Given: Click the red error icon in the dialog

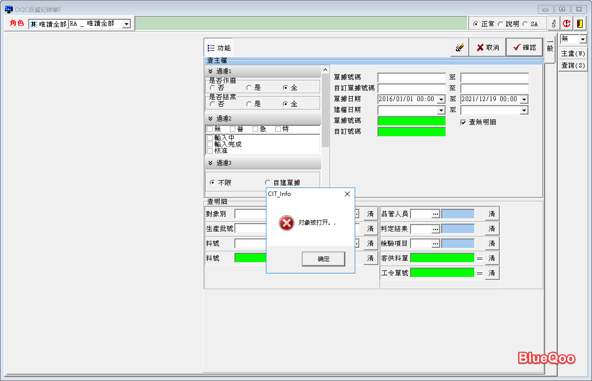Looking at the screenshot, I should point(286,223).
